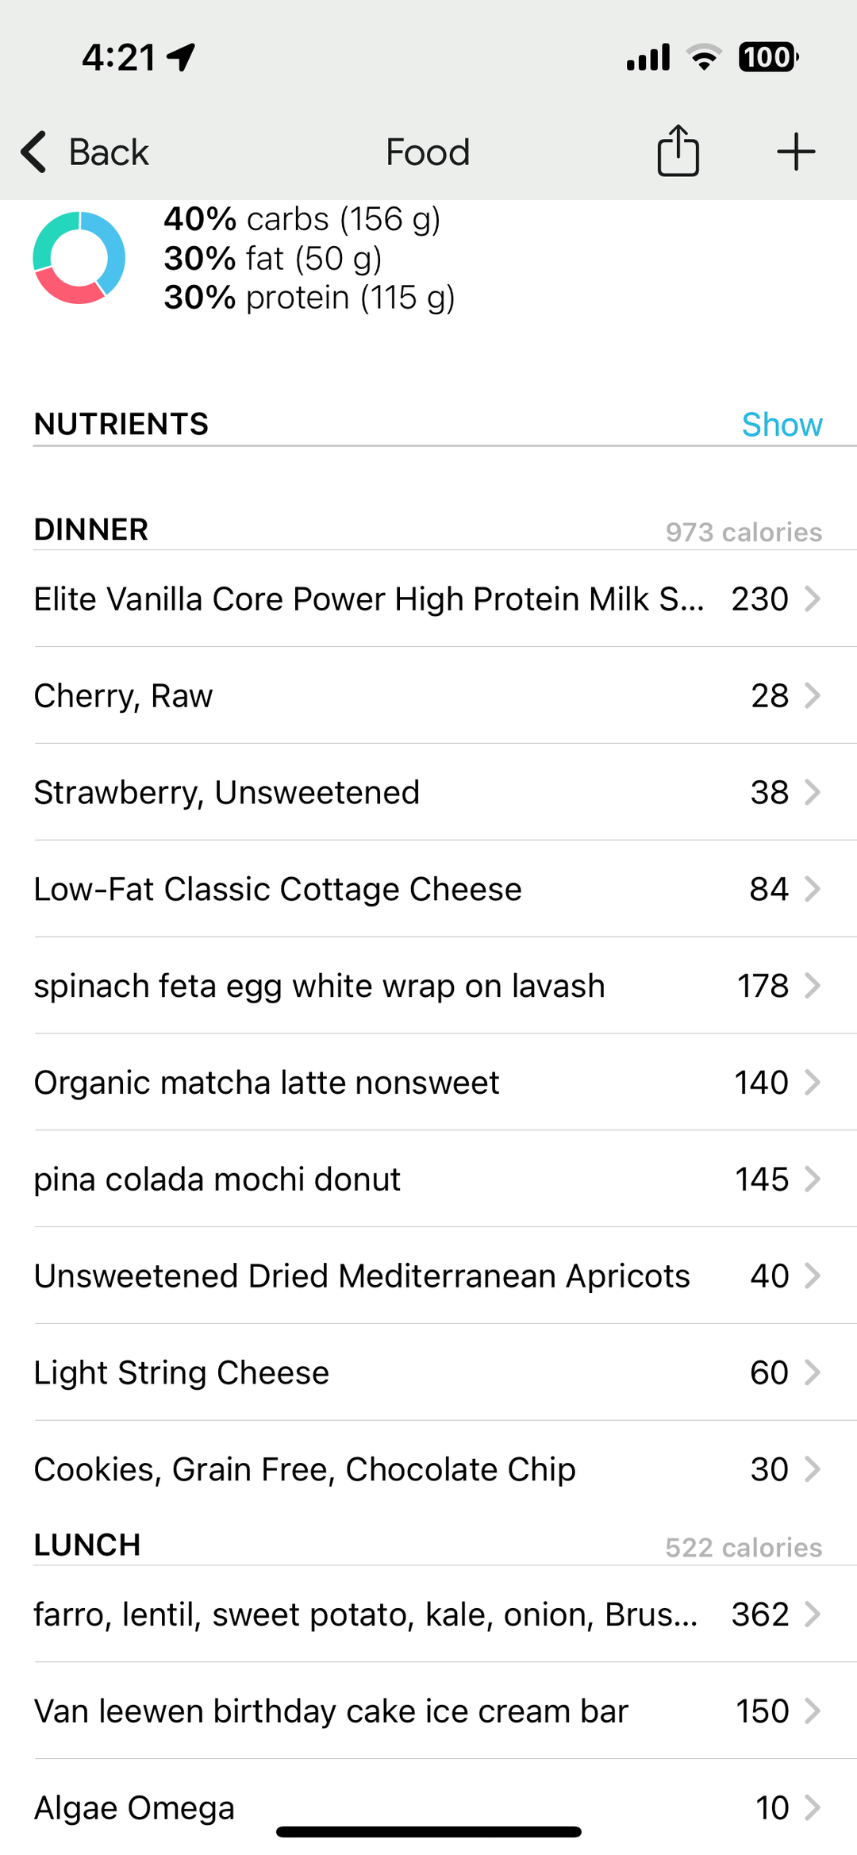Open Strawberry, Unsweetened food entry
Image resolution: width=857 pixels, height=1855 pixels.
coord(227,792)
